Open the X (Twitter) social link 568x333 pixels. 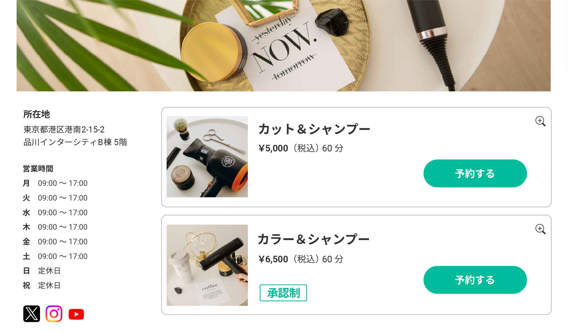click(x=32, y=314)
